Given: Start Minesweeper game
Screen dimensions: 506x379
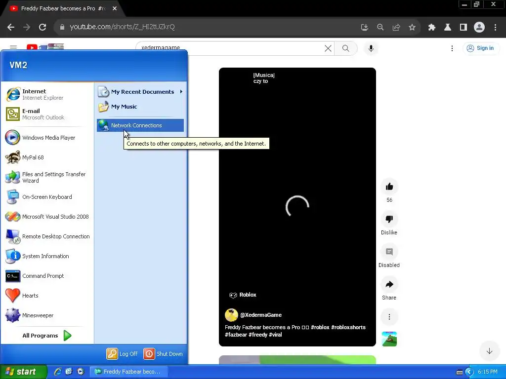Looking at the screenshot, I should tap(47, 315).
